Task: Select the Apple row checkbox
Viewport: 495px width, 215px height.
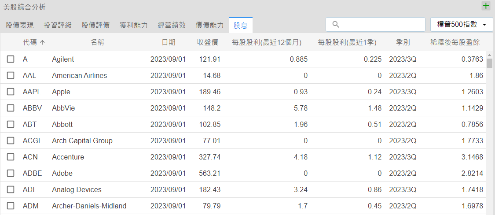Action: click(x=11, y=92)
